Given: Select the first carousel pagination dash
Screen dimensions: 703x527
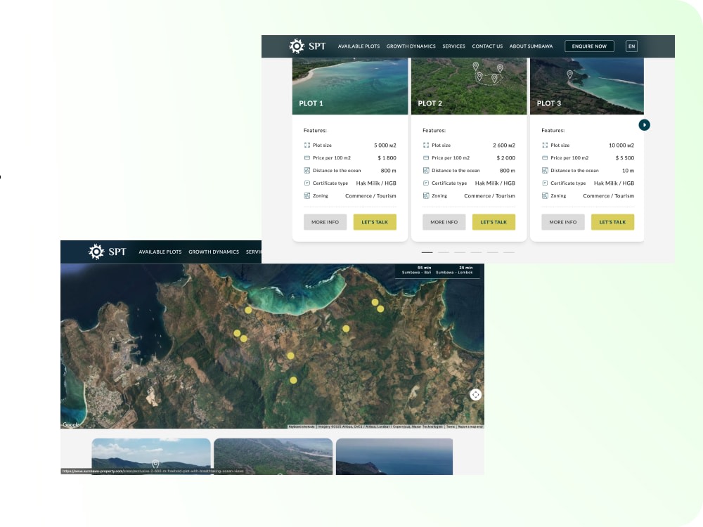Looking at the screenshot, I should coord(427,252).
